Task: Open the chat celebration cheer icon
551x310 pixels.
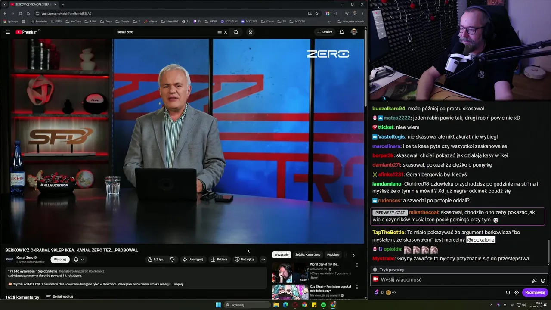Action: point(534,281)
